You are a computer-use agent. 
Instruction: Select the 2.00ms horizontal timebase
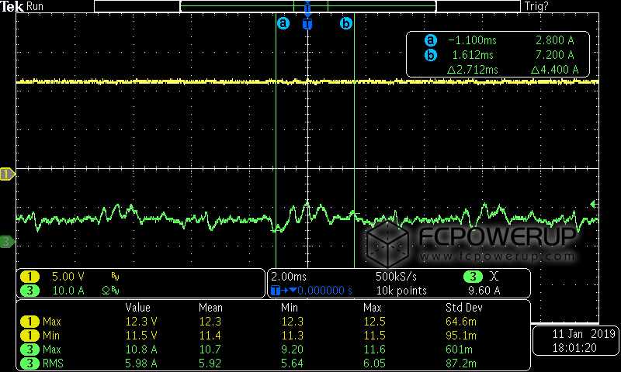pos(289,277)
